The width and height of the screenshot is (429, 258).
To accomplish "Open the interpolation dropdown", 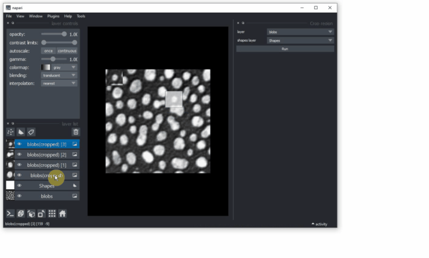I will 59,83.
